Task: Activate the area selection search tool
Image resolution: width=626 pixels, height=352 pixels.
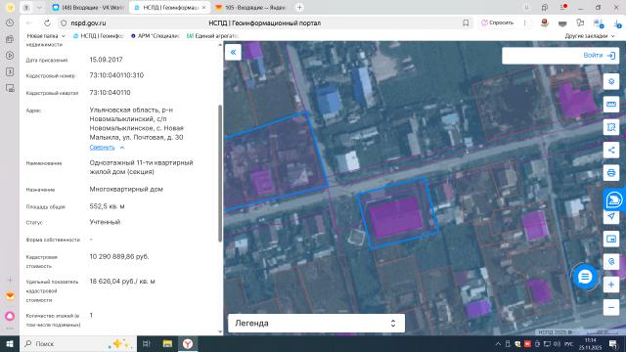Action: pos(611,127)
